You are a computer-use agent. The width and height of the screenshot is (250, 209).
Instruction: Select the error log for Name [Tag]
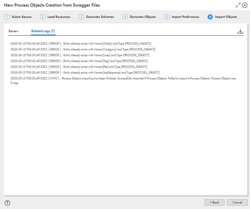(x=80, y=61)
